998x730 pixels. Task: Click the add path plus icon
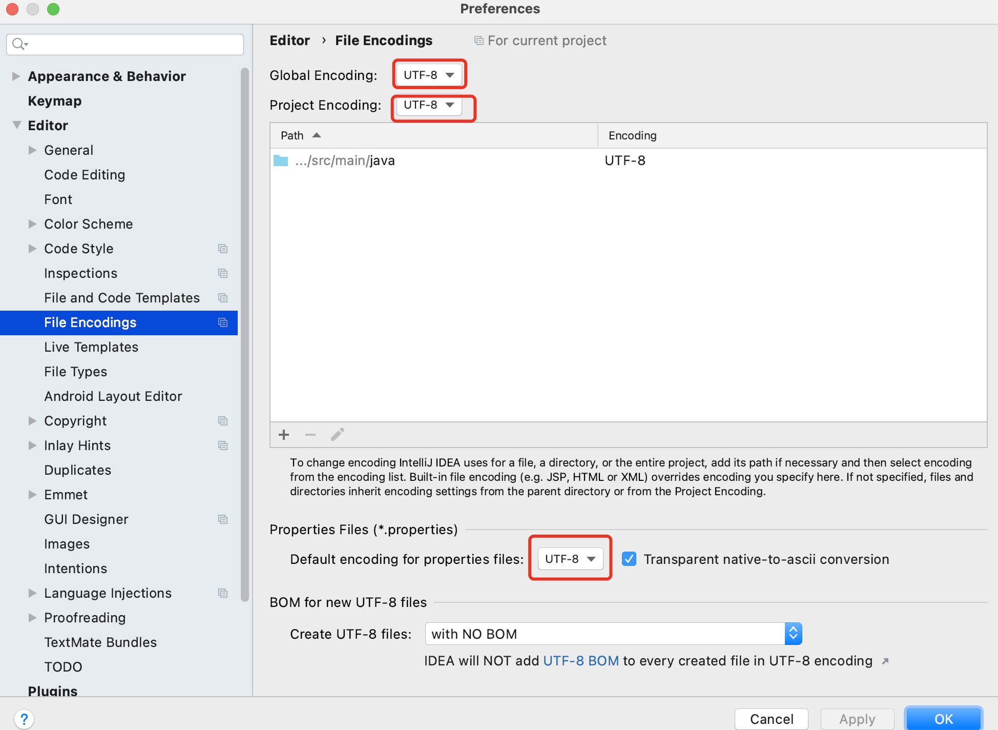pyautogui.click(x=284, y=435)
